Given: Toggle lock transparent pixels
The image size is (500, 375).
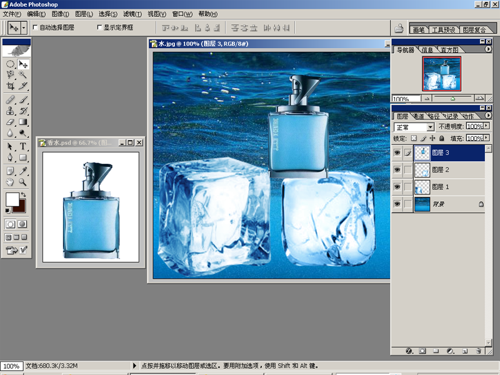Looking at the screenshot, I should [414, 138].
